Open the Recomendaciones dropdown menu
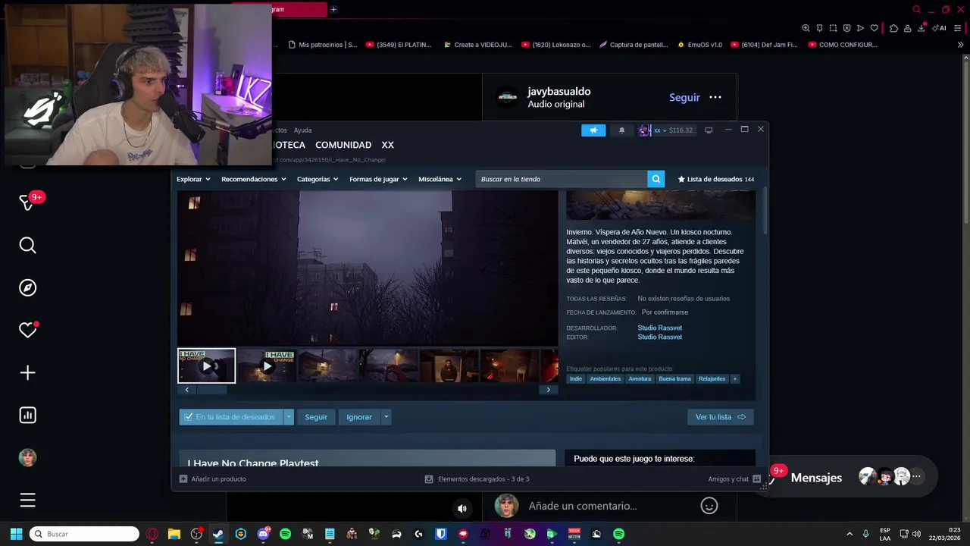Image resolution: width=970 pixels, height=546 pixels. [254, 179]
